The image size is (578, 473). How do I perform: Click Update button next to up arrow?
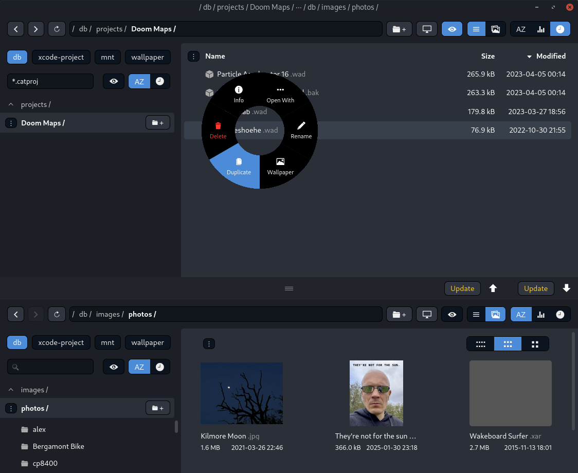pyautogui.click(x=462, y=288)
